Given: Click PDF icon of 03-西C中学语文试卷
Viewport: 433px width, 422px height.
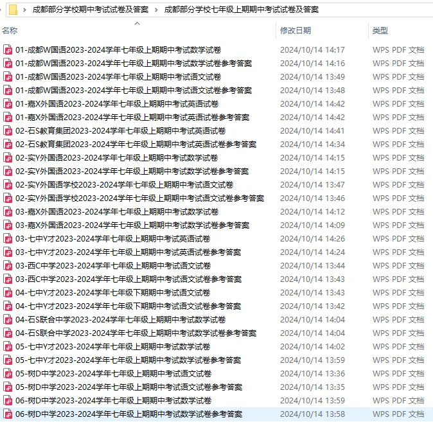Looking at the screenshot, I should 8,266.
